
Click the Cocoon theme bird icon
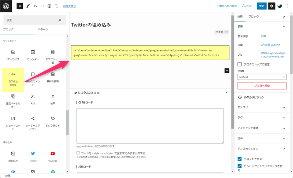pos(279,6)
